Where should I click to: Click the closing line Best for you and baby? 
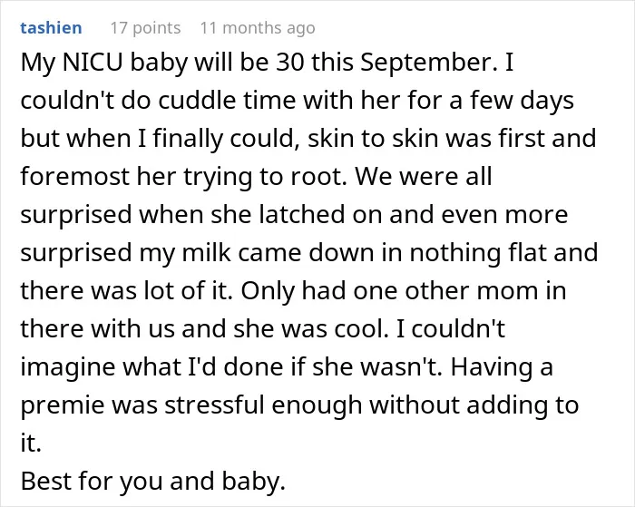(x=153, y=482)
